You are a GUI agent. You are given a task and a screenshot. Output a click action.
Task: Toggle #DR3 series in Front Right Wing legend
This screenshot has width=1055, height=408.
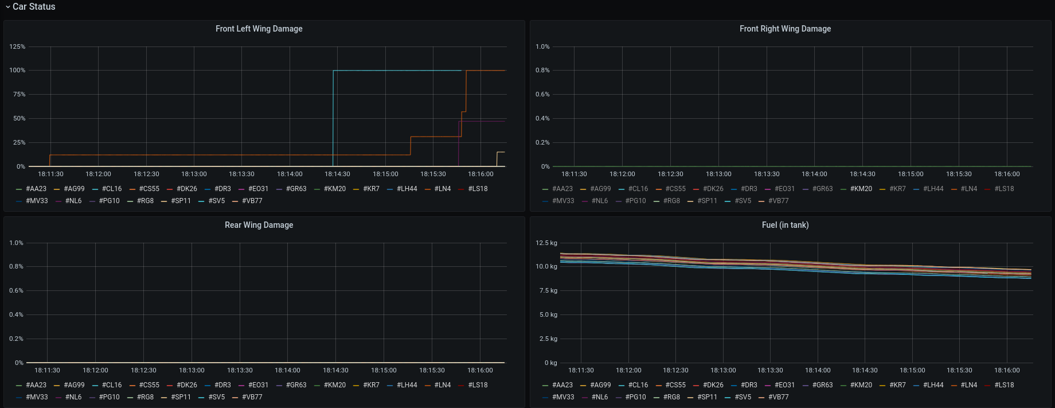749,189
